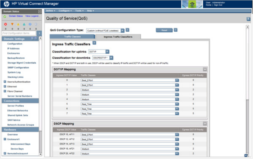The height and width of the screenshot is (159, 253).
Task: Open traffic class dropdown for DOT1P value 3
Action: 177,95
